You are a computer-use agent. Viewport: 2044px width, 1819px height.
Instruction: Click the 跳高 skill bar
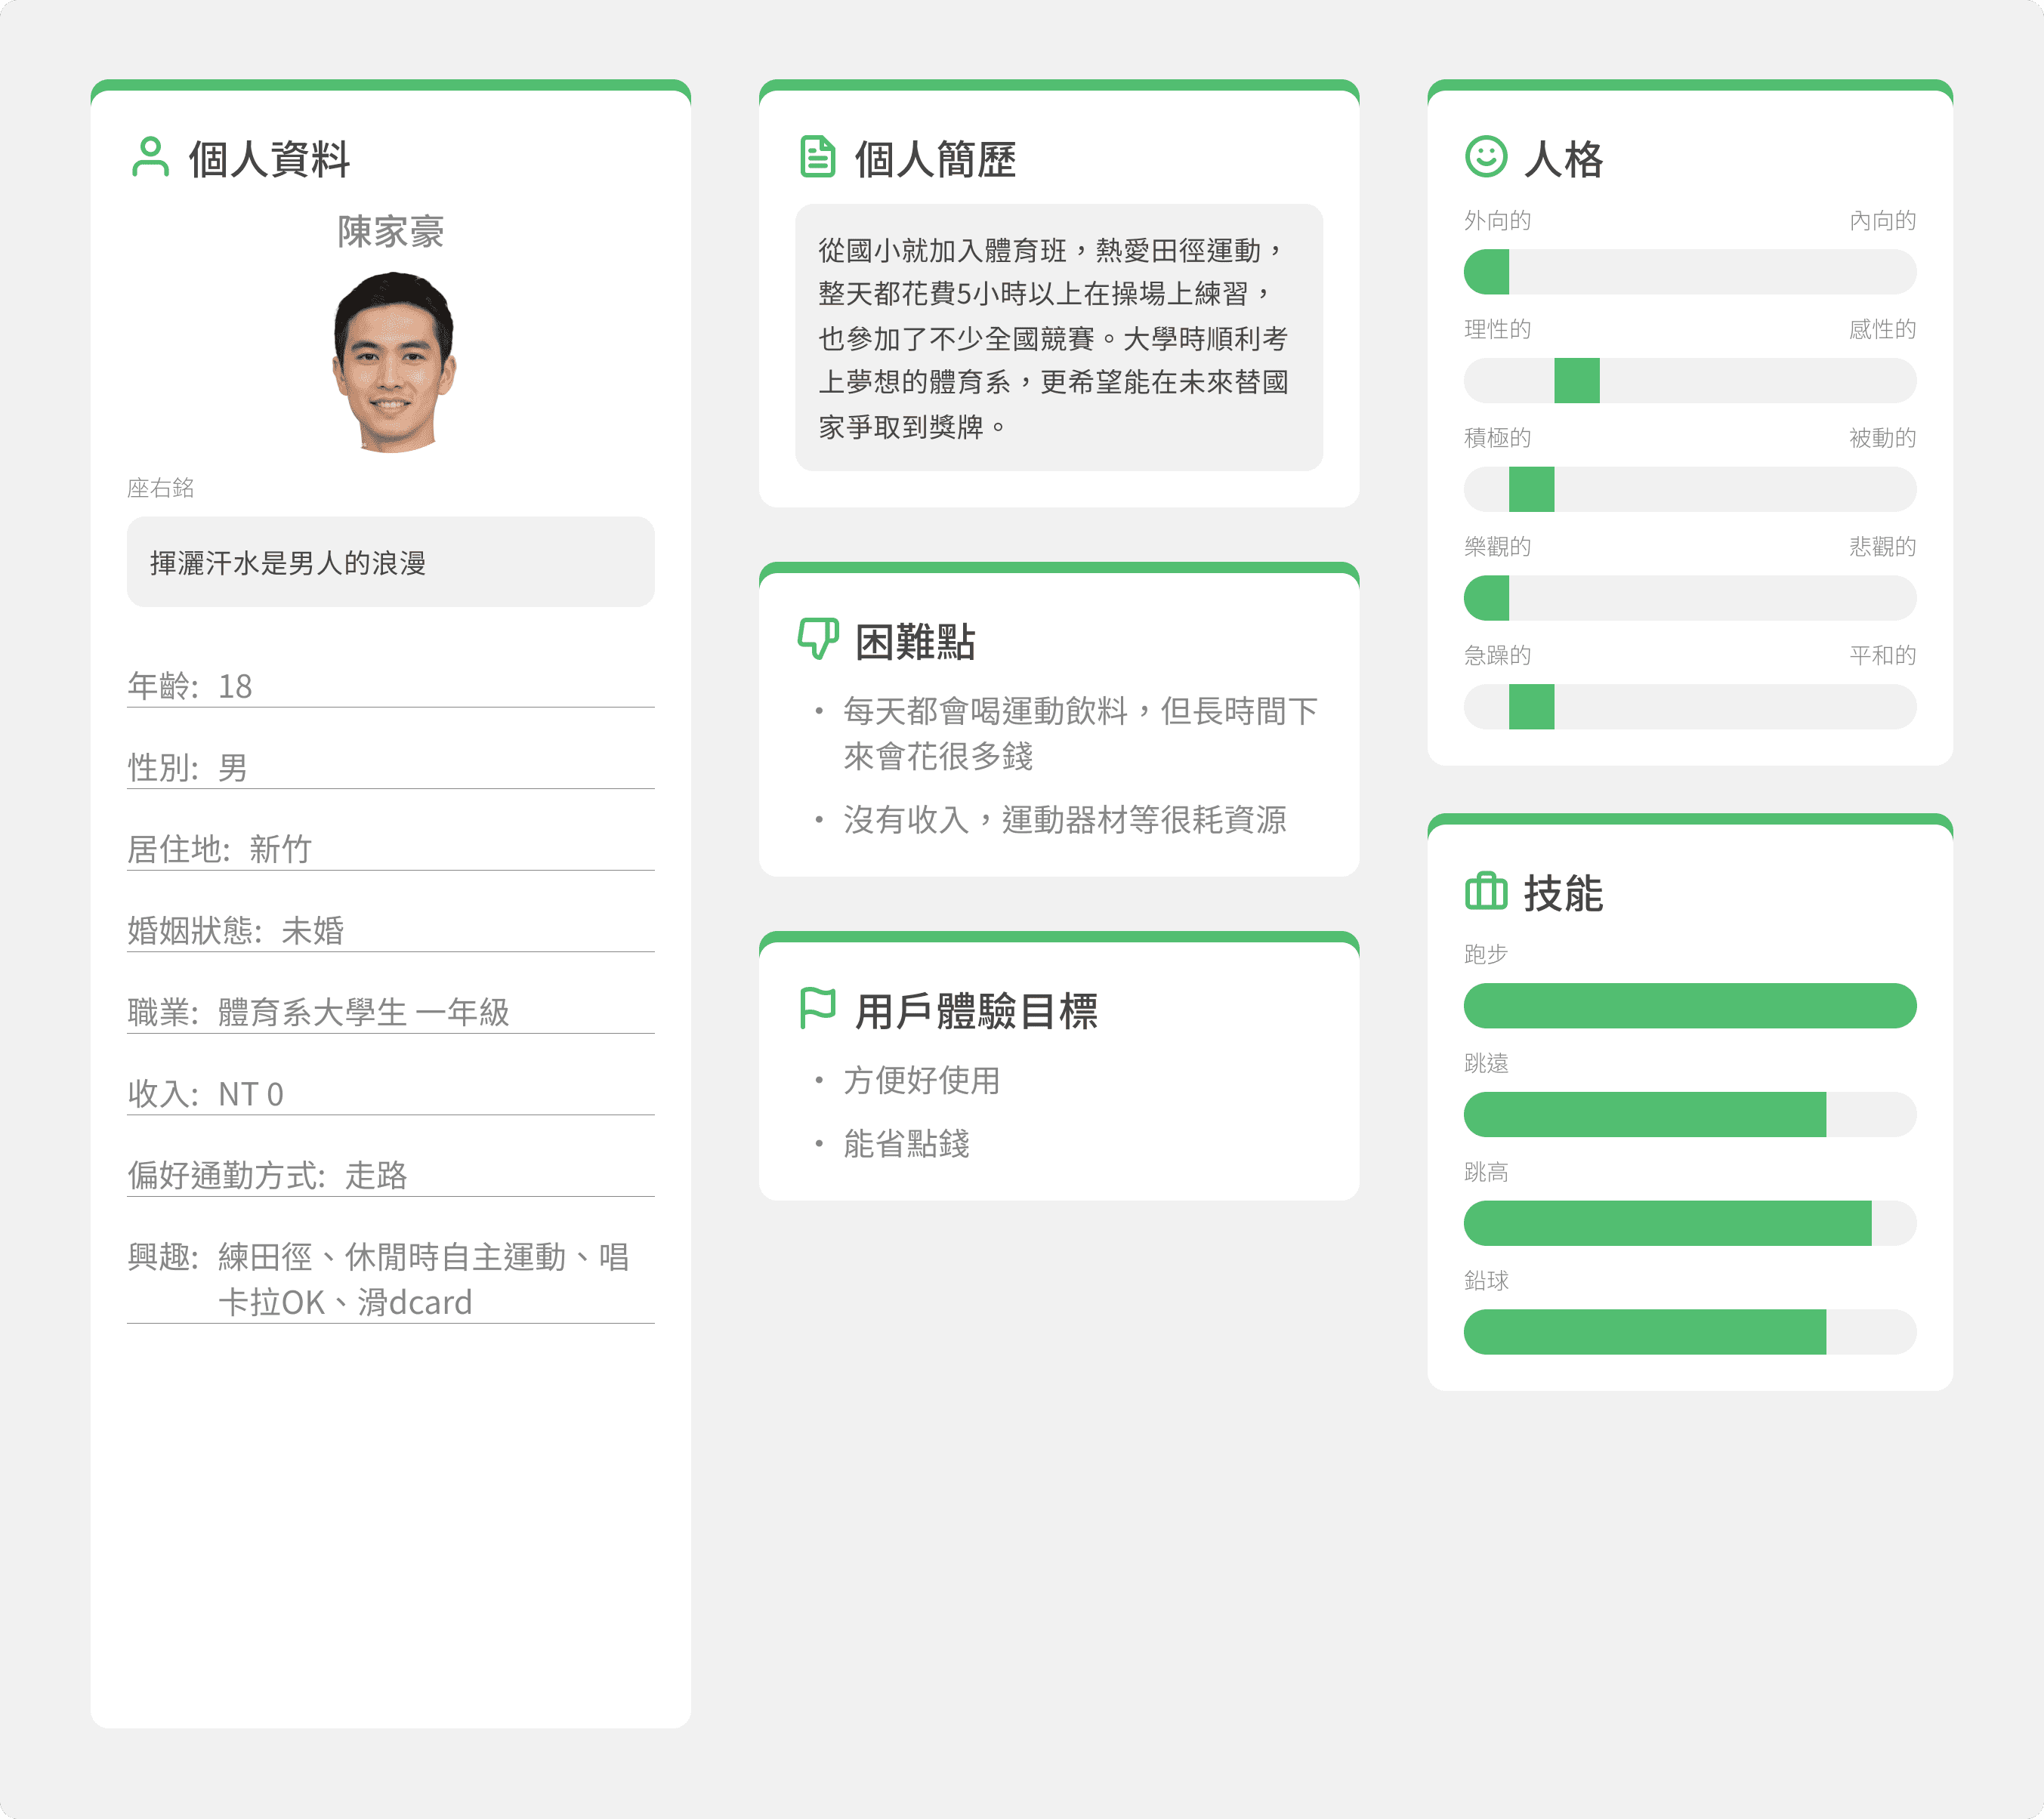tap(1689, 1223)
